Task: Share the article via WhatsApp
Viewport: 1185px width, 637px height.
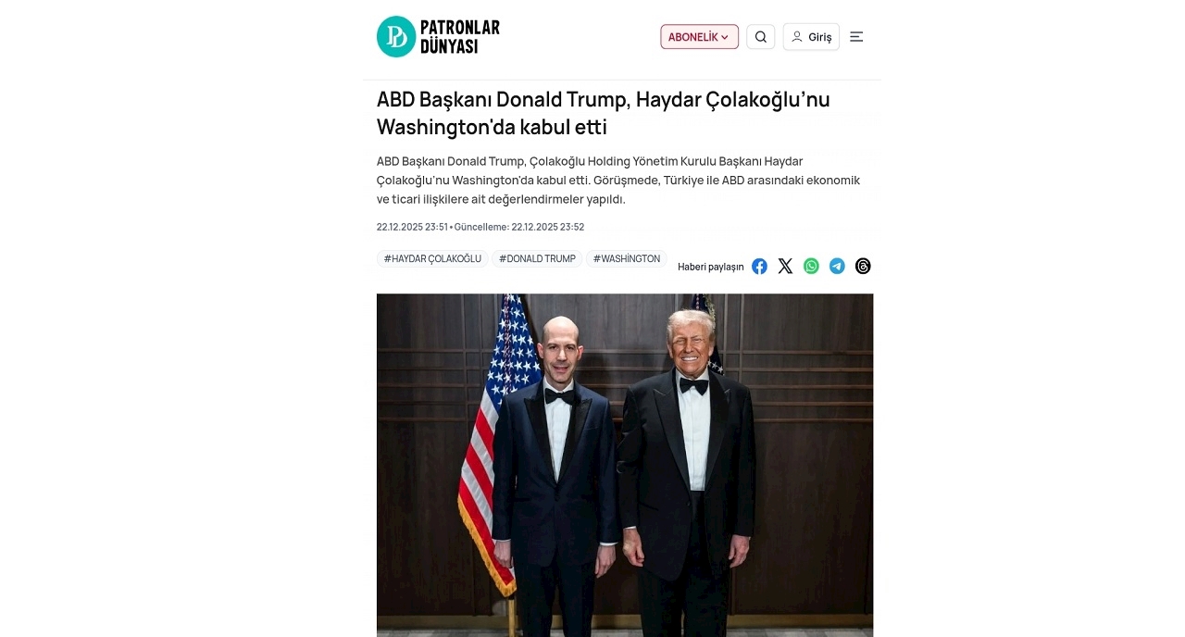Action: click(x=811, y=267)
